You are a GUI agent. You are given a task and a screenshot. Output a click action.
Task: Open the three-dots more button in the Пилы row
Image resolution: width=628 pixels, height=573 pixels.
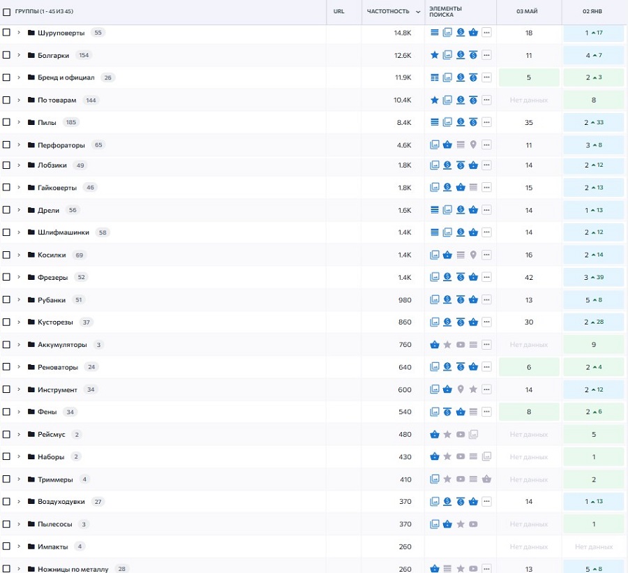(486, 123)
